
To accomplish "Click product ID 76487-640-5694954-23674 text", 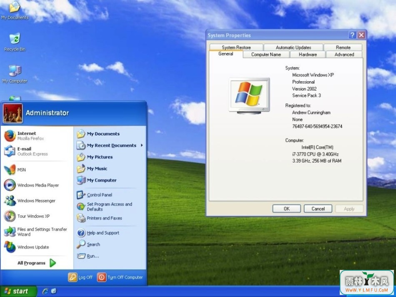I will [317, 126].
